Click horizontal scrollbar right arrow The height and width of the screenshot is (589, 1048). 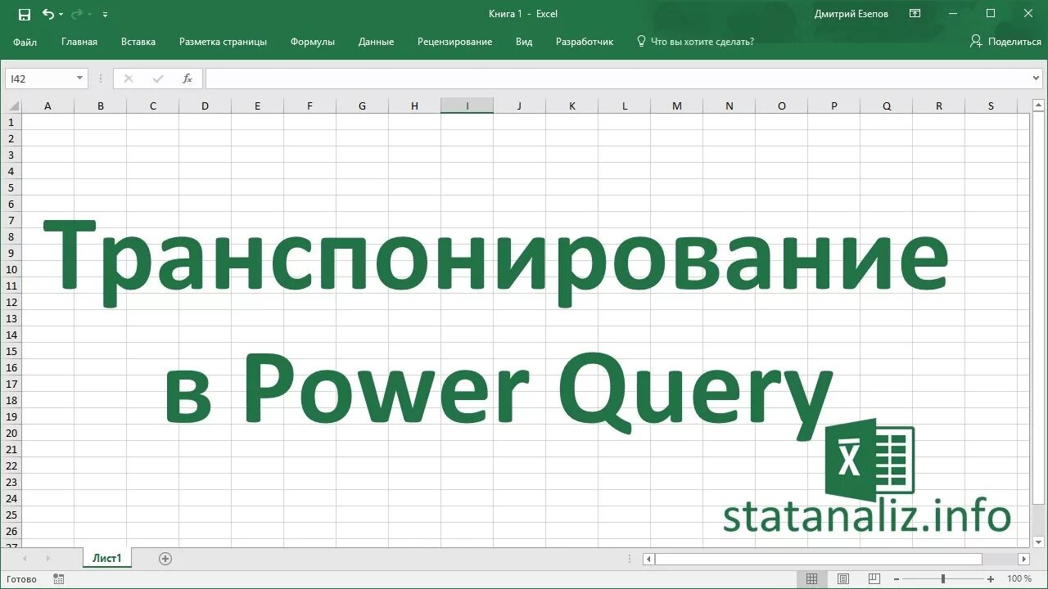(x=1023, y=559)
